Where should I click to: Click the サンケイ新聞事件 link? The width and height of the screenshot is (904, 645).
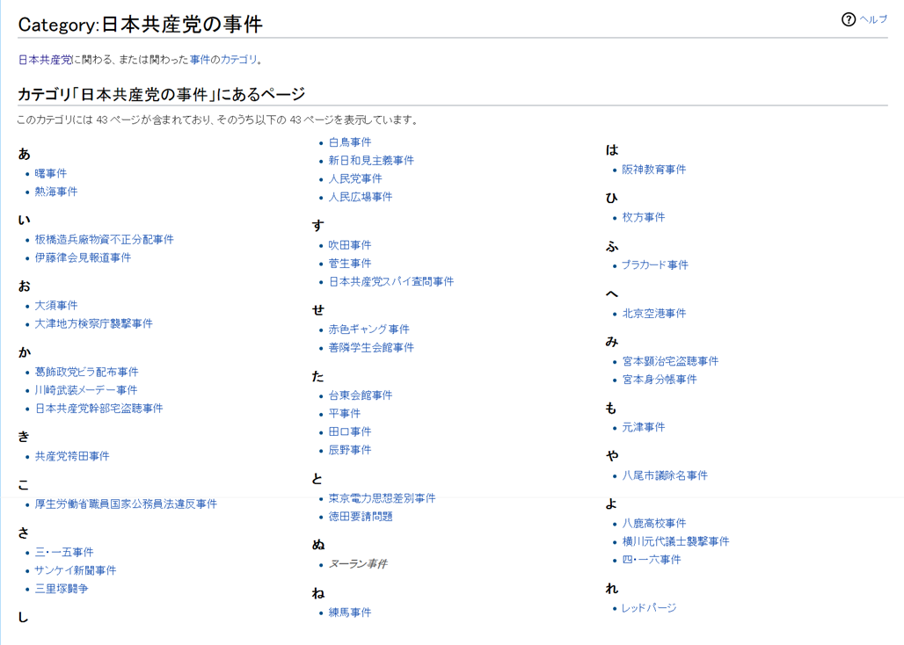(76, 570)
